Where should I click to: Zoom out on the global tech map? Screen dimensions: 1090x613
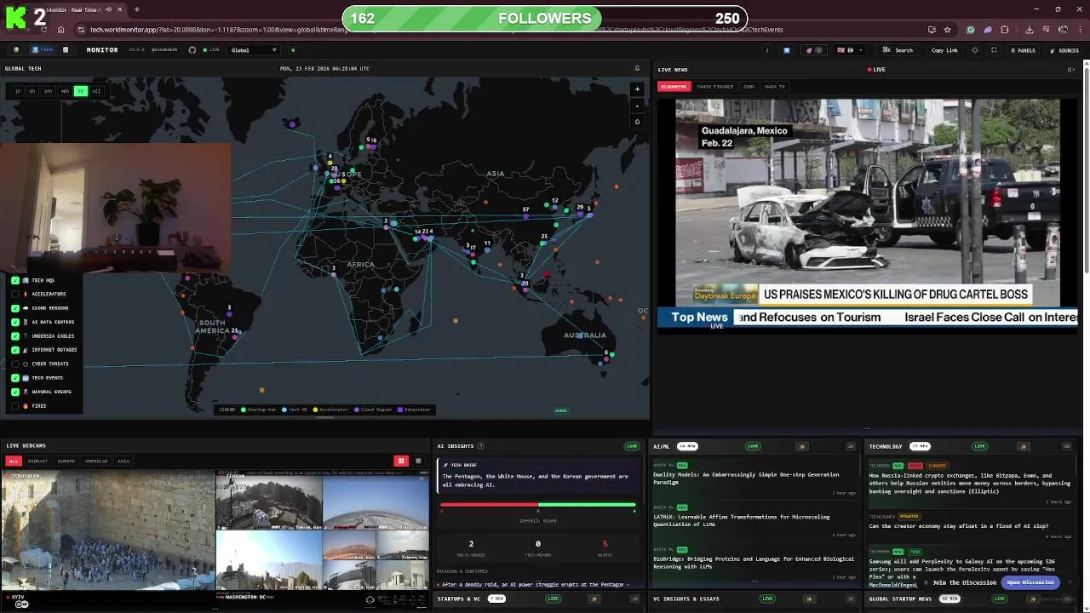(637, 106)
